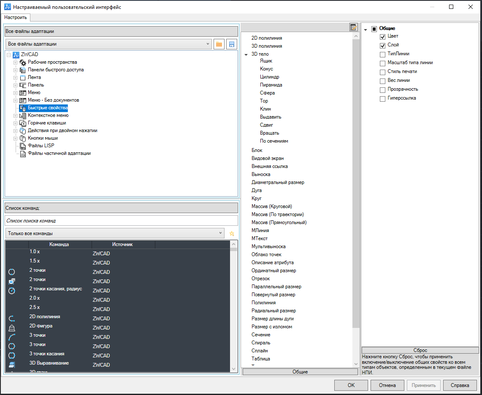This screenshot has height=395, width=482.
Task: Click the 2 точки касания, радиус icon
Action: (x=12, y=290)
